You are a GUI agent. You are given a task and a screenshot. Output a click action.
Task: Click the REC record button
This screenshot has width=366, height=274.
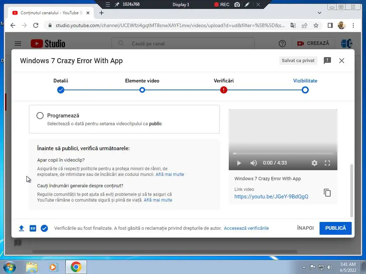pyautogui.click(x=222, y=4)
